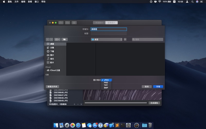
Task: Open the view mode dropdown in dialog
Action: [x=57, y=39]
